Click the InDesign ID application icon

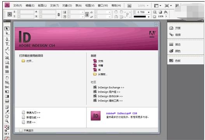tap(7, 5)
